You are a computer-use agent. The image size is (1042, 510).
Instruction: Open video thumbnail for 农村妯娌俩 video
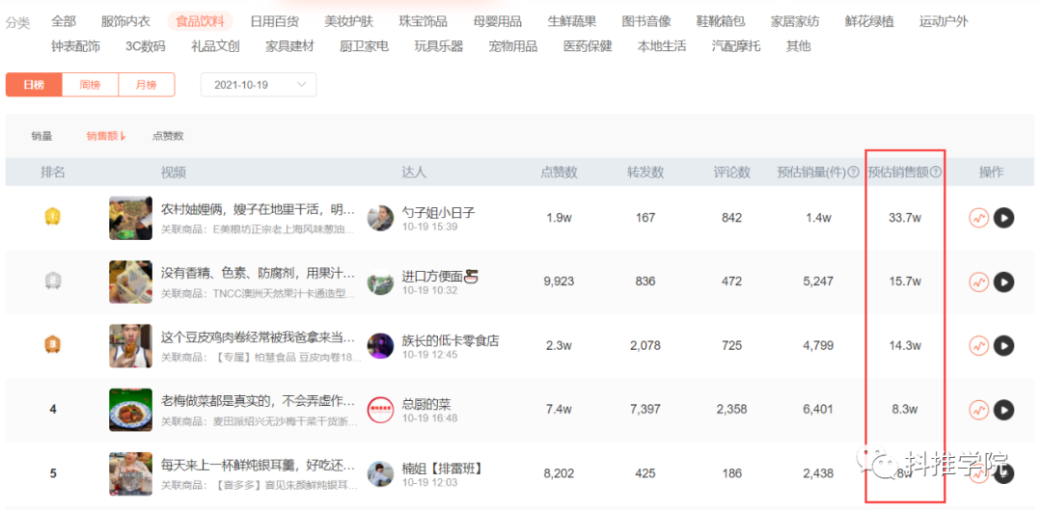coord(131,218)
